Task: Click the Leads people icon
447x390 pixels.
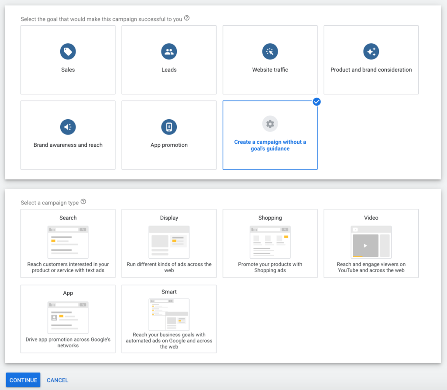Action: (x=169, y=52)
